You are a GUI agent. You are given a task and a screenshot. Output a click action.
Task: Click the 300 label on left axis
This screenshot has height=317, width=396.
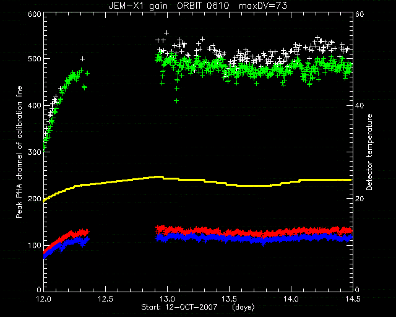[35, 152]
